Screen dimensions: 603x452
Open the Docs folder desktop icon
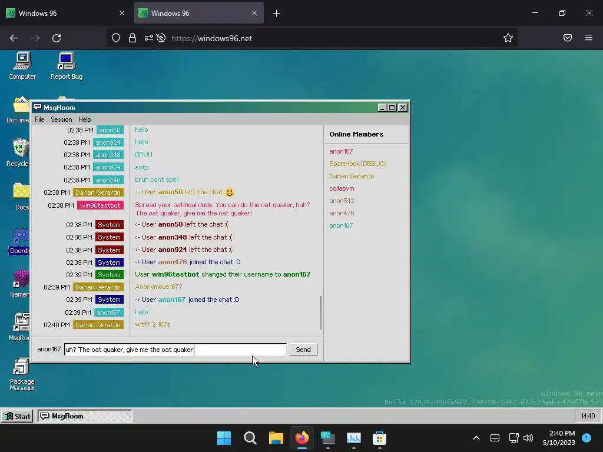20,197
